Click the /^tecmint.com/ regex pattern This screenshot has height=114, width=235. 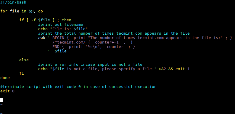coord(69,42)
